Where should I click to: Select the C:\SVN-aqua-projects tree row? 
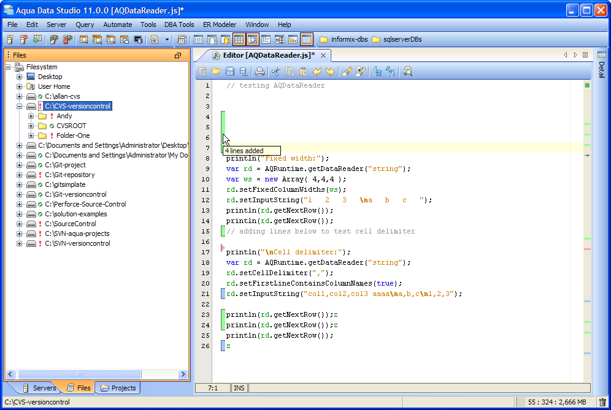tap(77, 233)
